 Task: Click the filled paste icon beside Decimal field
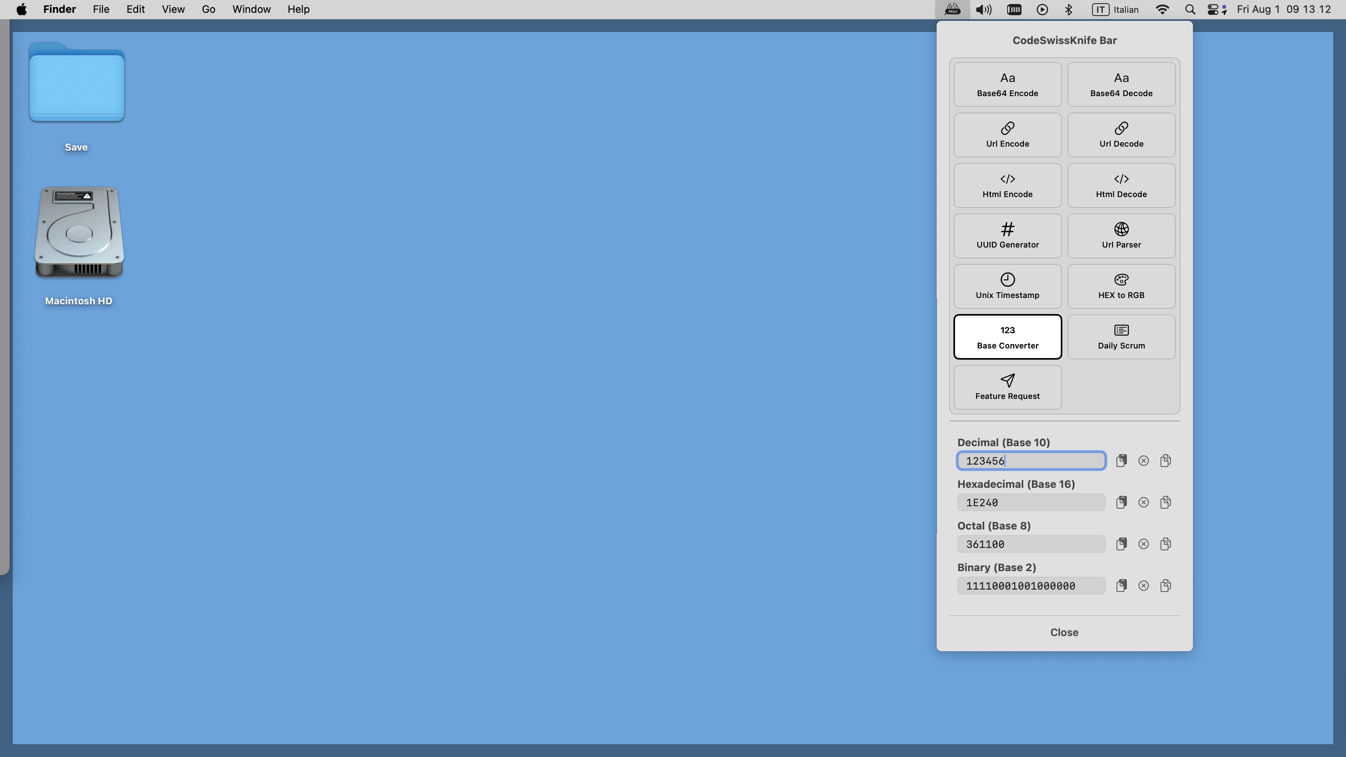pyautogui.click(x=1121, y=461)
